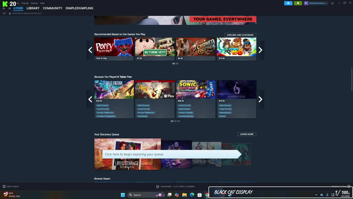Show previous It Takes Two related games
The height and width of the screenshot is (199, 353).
click(90, 99)
